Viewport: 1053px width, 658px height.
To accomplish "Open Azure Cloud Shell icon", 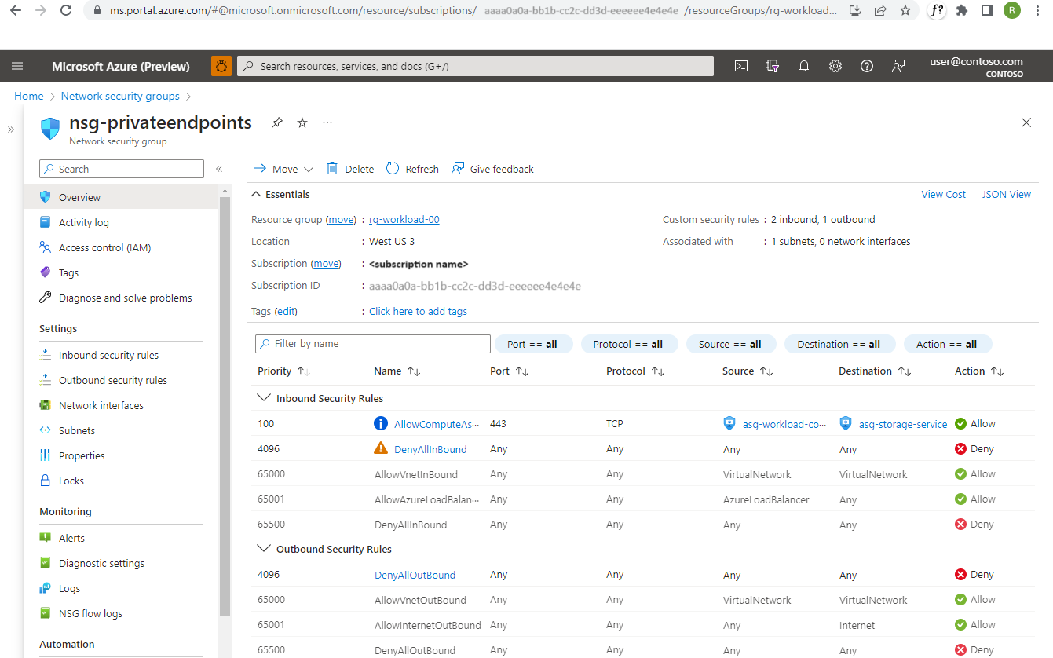I will pyautogui.click(x=740, y=67).
